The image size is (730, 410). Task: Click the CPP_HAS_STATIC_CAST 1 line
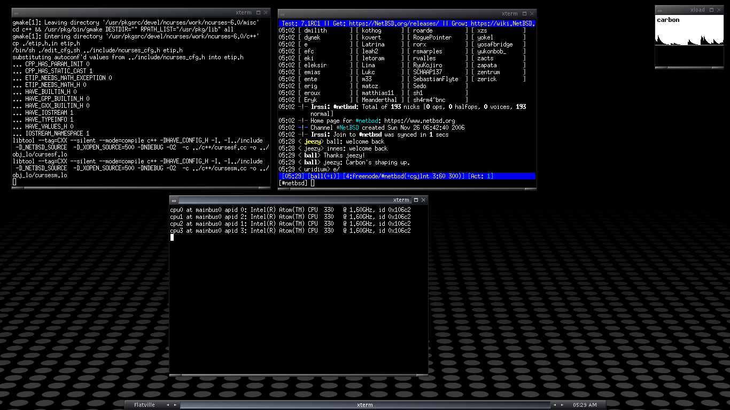[x=52, y=71]
